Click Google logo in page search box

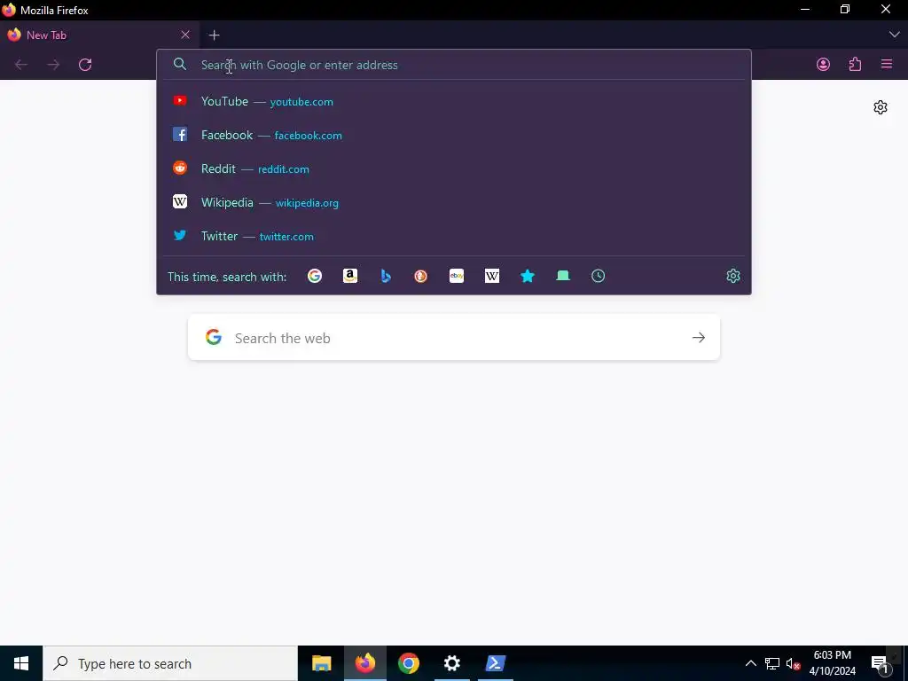coord(214,337)
